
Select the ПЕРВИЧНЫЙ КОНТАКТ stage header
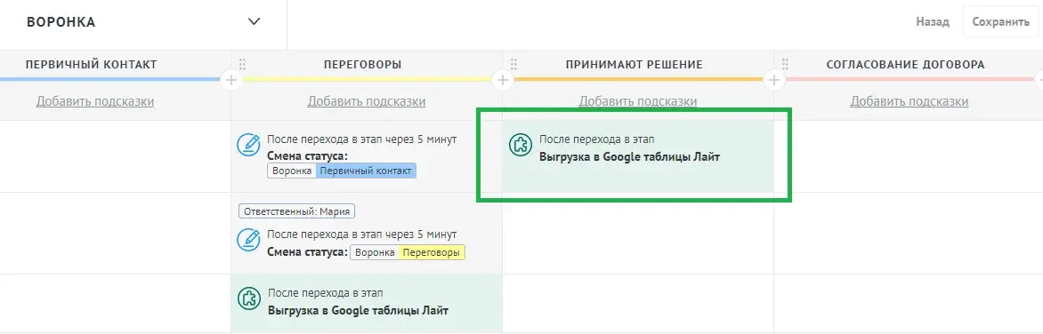[x=91, y=65]
